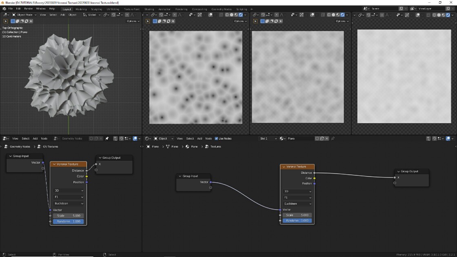Image resolution: width=457 pixels, height=257 pixels.
Task: Click the pin icon in Geometry Nodes header
Action: pos(107,138)
